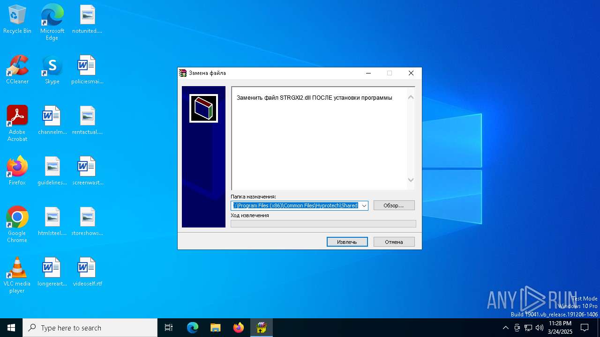Launch Firefox from the desktop shortcut

point(17,171)
